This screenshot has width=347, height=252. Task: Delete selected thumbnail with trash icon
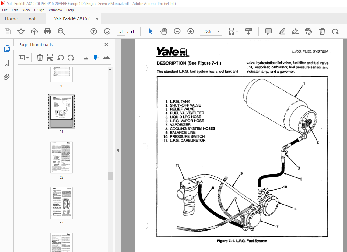point(40,58)
